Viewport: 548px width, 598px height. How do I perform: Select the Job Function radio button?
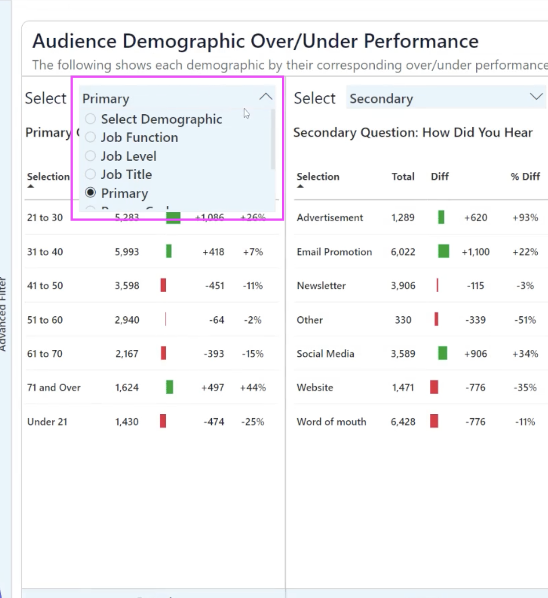[91, 137]
